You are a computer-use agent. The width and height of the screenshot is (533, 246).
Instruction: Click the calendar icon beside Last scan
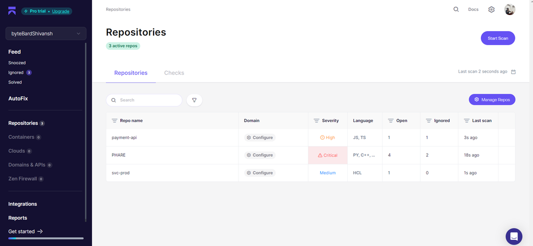tap(513, 72)
